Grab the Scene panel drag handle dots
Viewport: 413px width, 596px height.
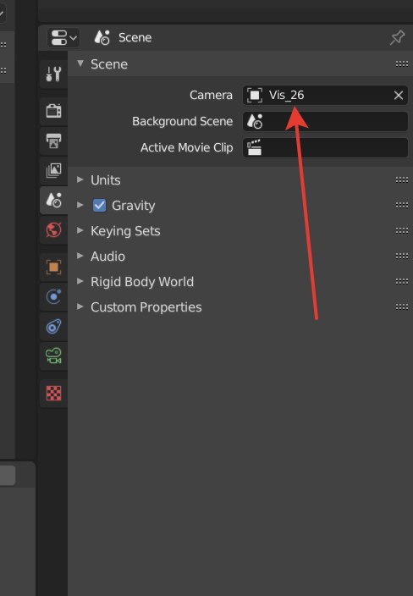(x=402, y=63)
